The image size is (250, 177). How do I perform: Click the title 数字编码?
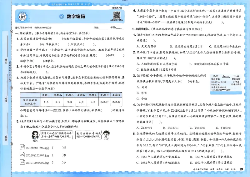76,17
